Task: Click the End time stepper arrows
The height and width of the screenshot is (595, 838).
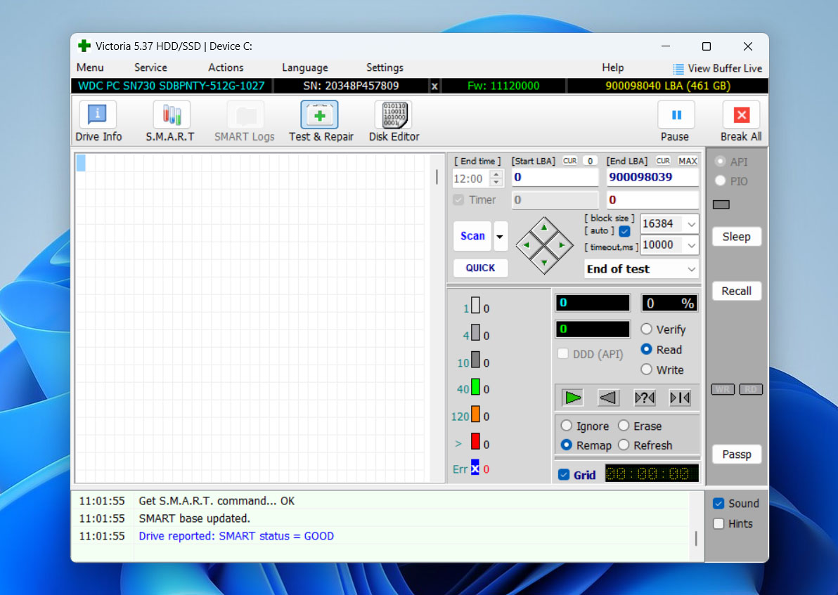Action: click(496, 178)
